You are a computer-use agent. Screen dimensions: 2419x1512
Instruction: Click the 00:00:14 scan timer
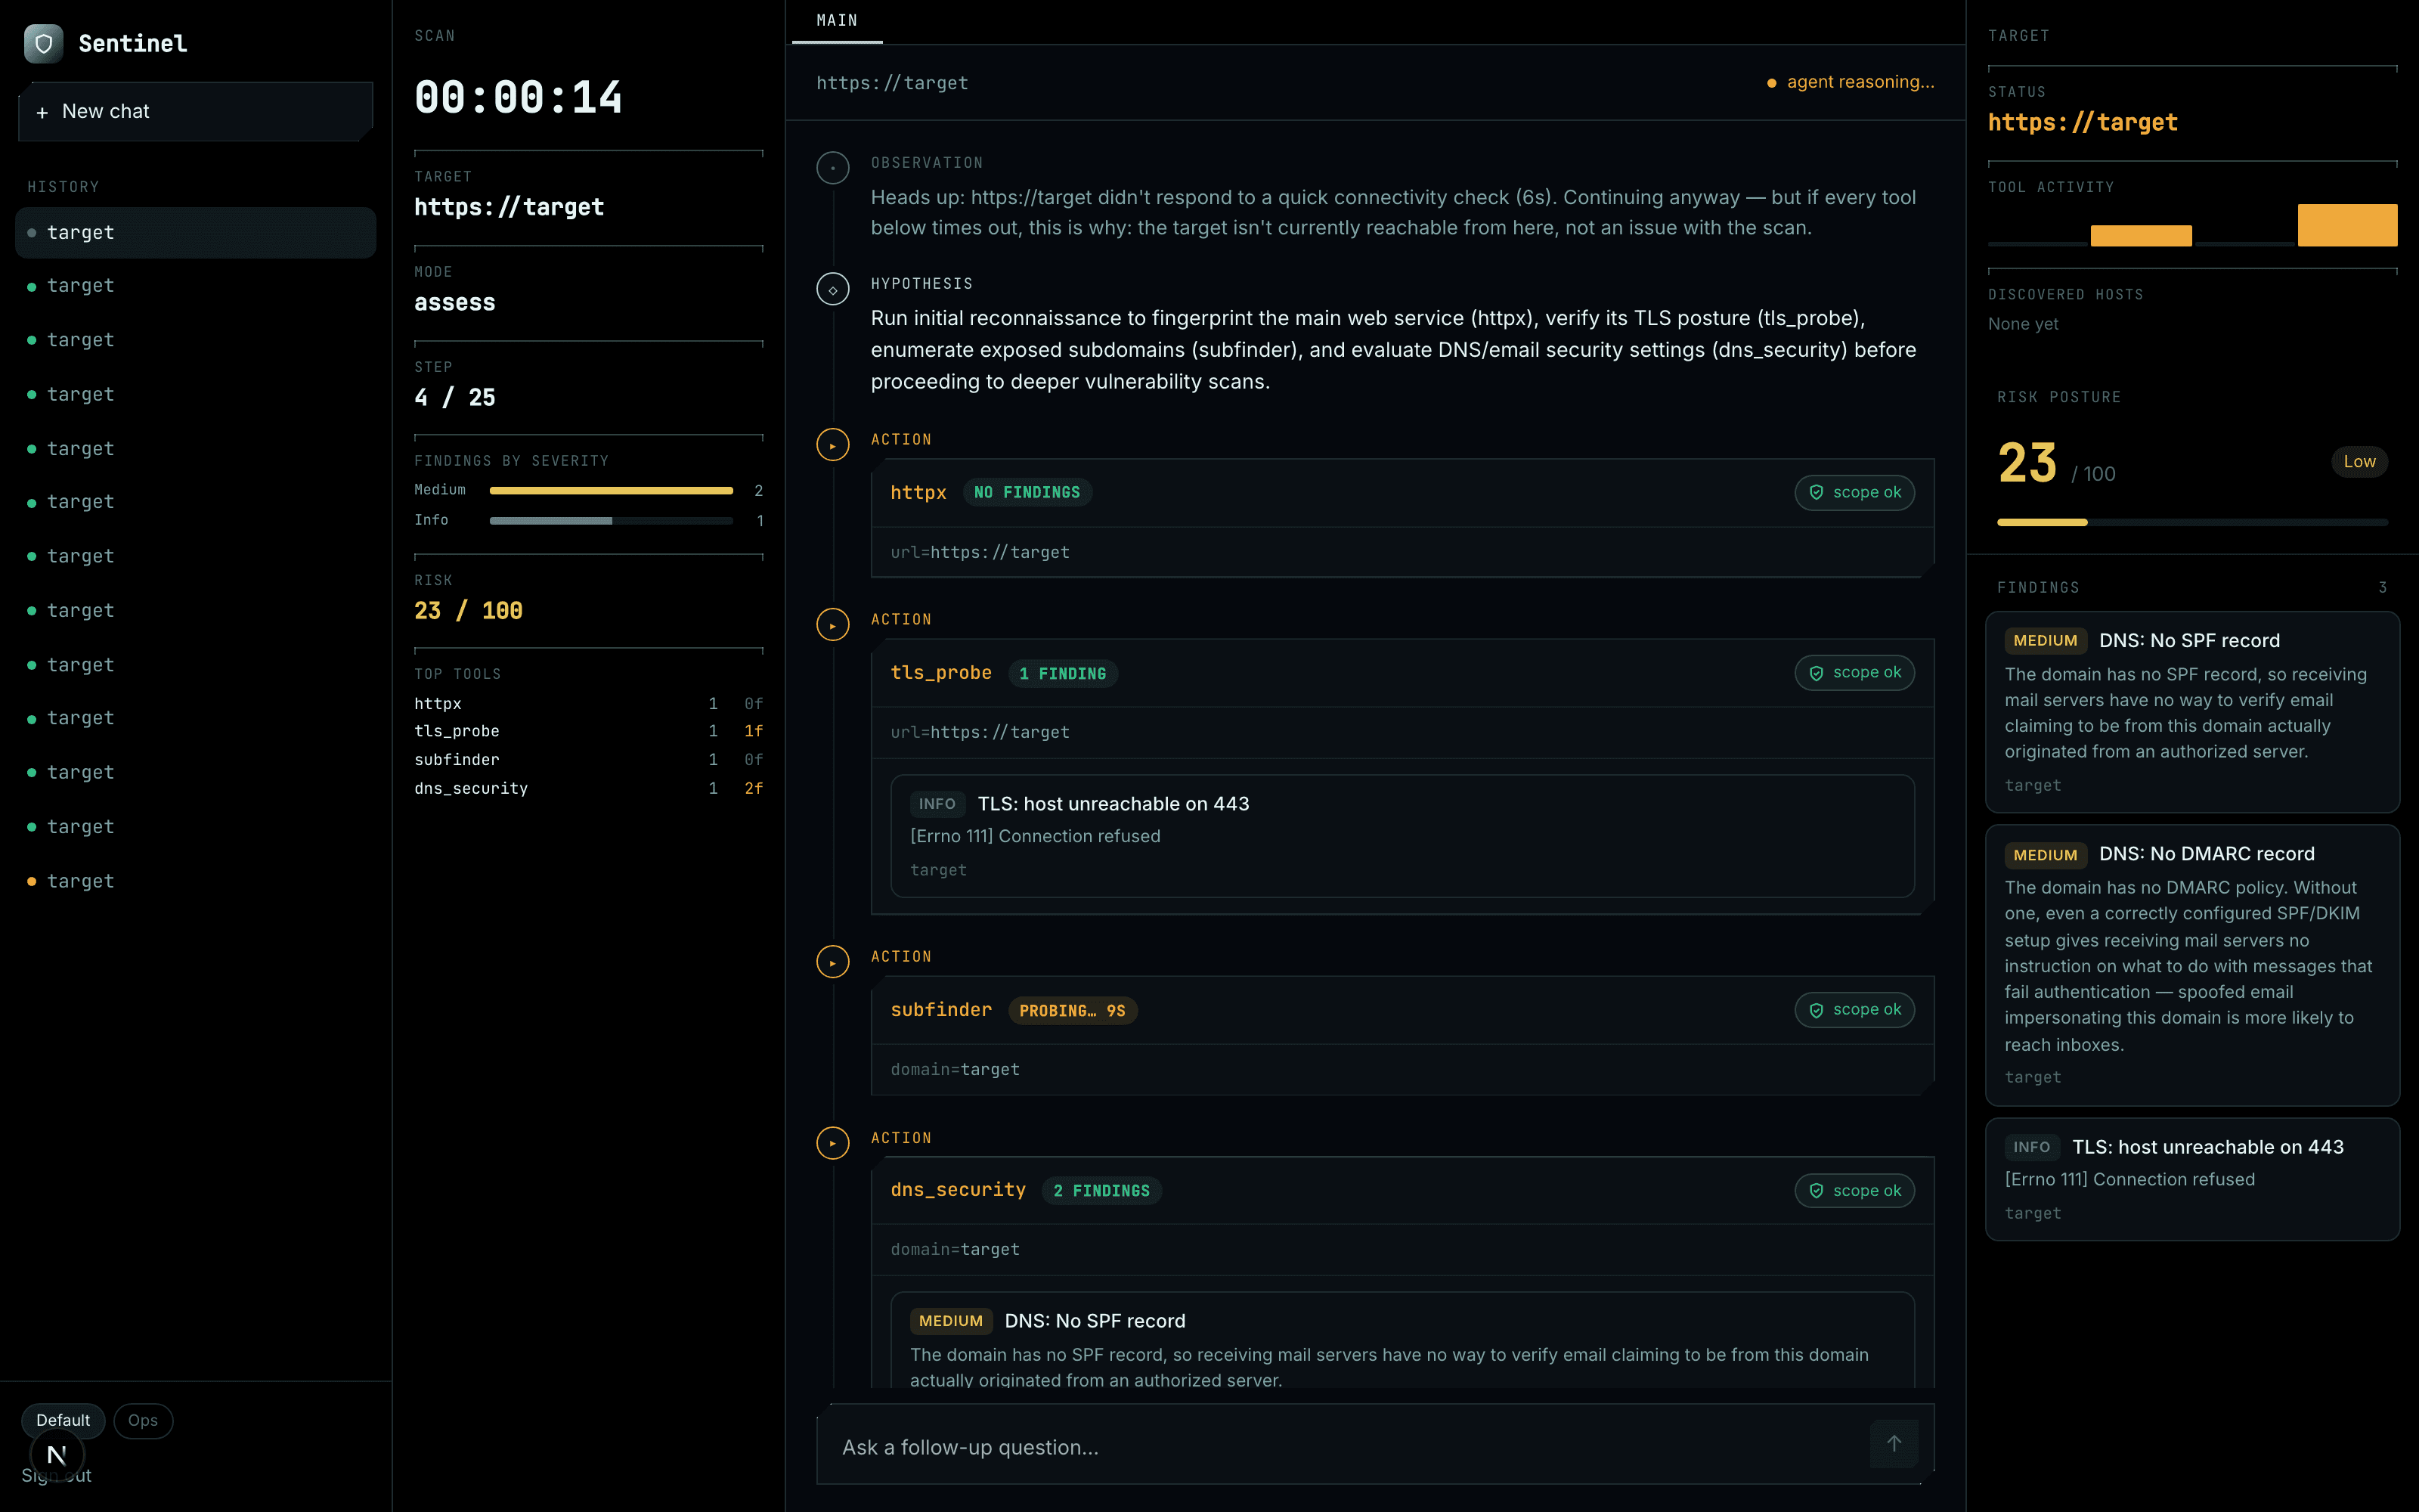(518, 97)
